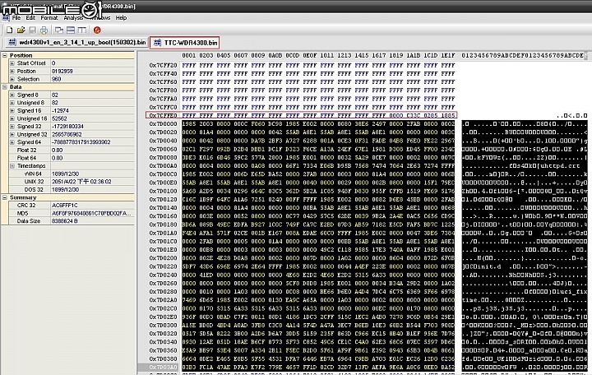The height and width of the screenshot is (375, 592).
Task: Click the application icon left of File menu
Action: pos(5,18)
